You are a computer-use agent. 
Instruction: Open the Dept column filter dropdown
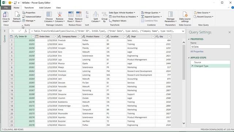(153, 37)
